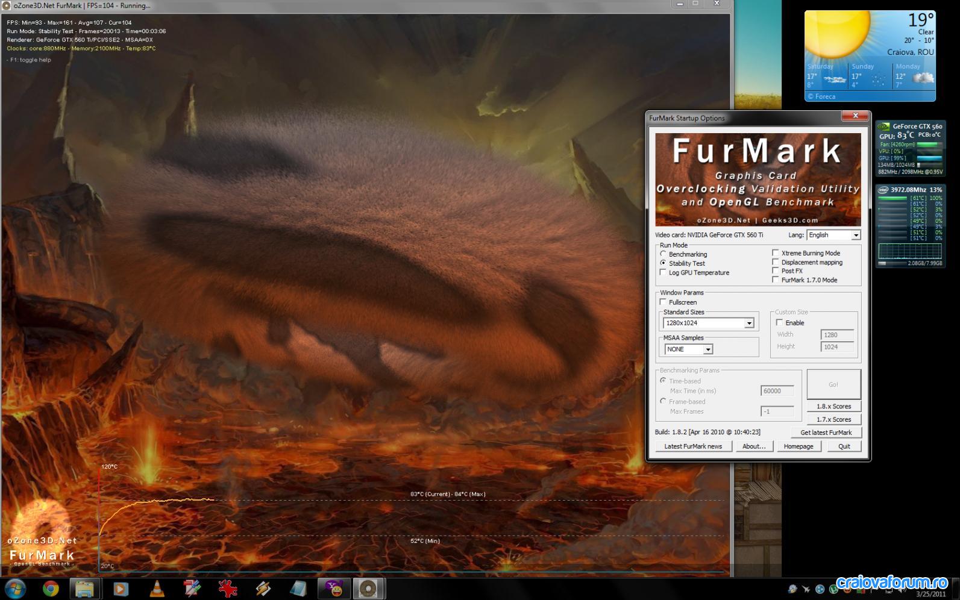The width and height of the screenshot is (960, 600).
Task: Click the Intel logo in CPU gadget
Action: click(883, 190)
